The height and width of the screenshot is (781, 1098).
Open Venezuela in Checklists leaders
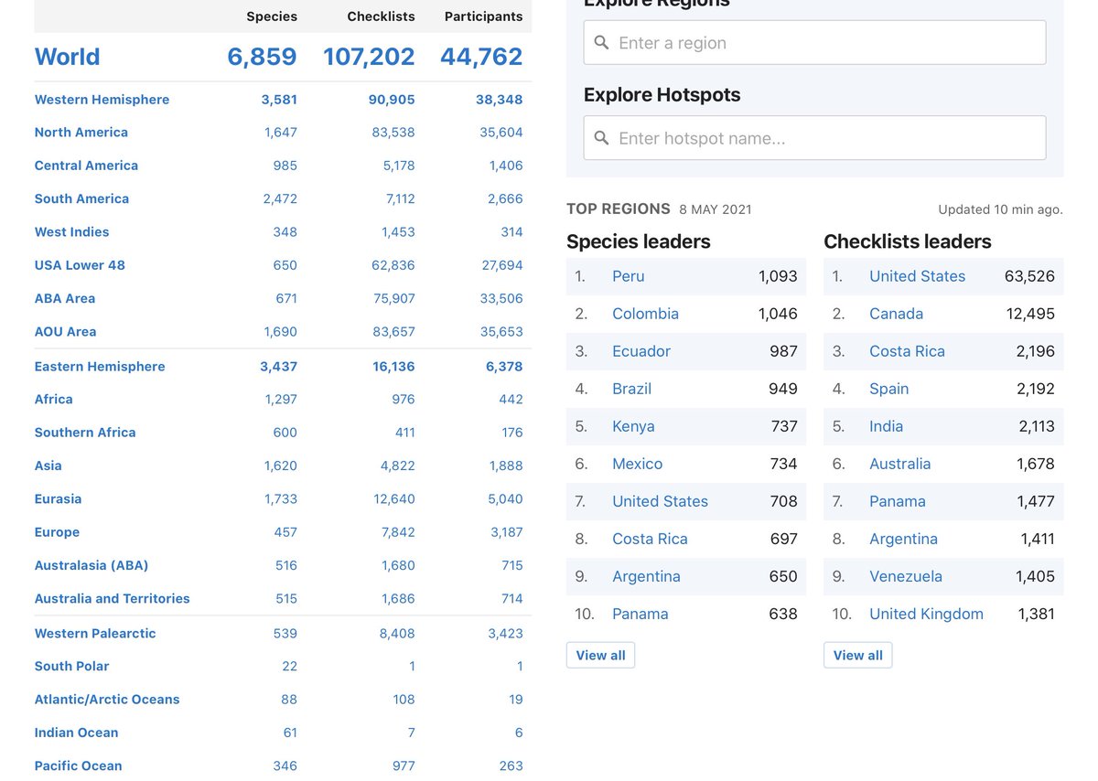tap(906, 576)
